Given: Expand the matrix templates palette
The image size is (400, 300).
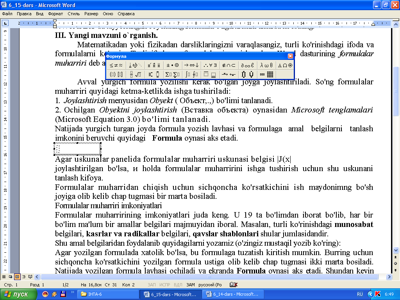Looking at the screenshot, I should coord(266,75).
